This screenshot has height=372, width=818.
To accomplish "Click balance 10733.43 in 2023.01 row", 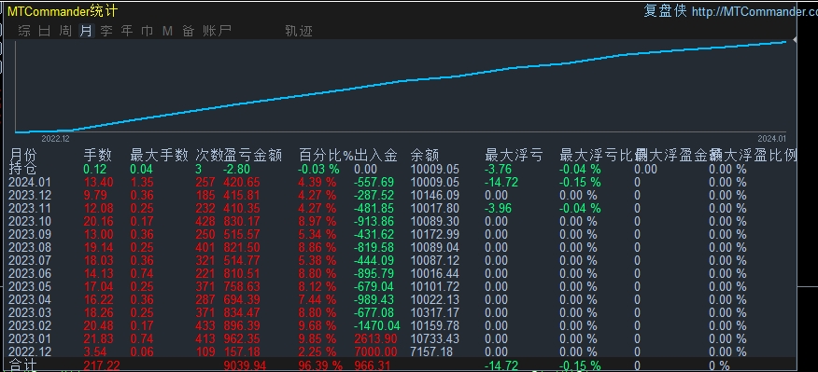I will (x=435, y=338).
